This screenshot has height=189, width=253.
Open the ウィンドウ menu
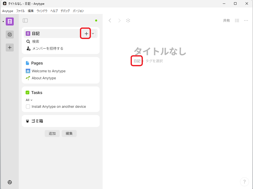[x=42, y=11]
